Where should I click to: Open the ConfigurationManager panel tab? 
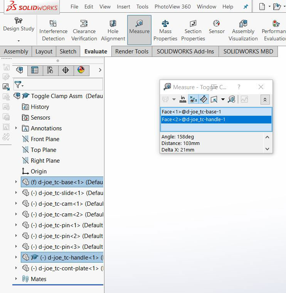[50, 70]
